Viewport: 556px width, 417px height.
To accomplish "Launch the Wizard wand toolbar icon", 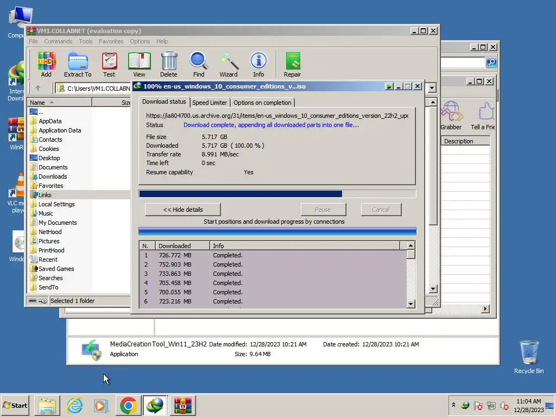I will [229, 64].
